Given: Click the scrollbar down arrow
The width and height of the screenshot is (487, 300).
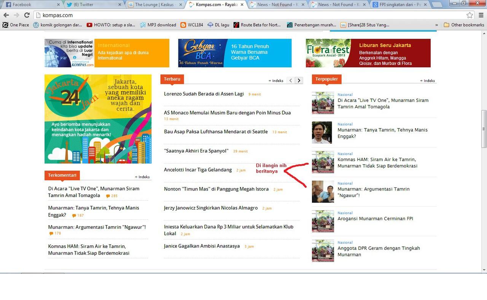Looking at the screenshot, I should click(x=484, y=270).
